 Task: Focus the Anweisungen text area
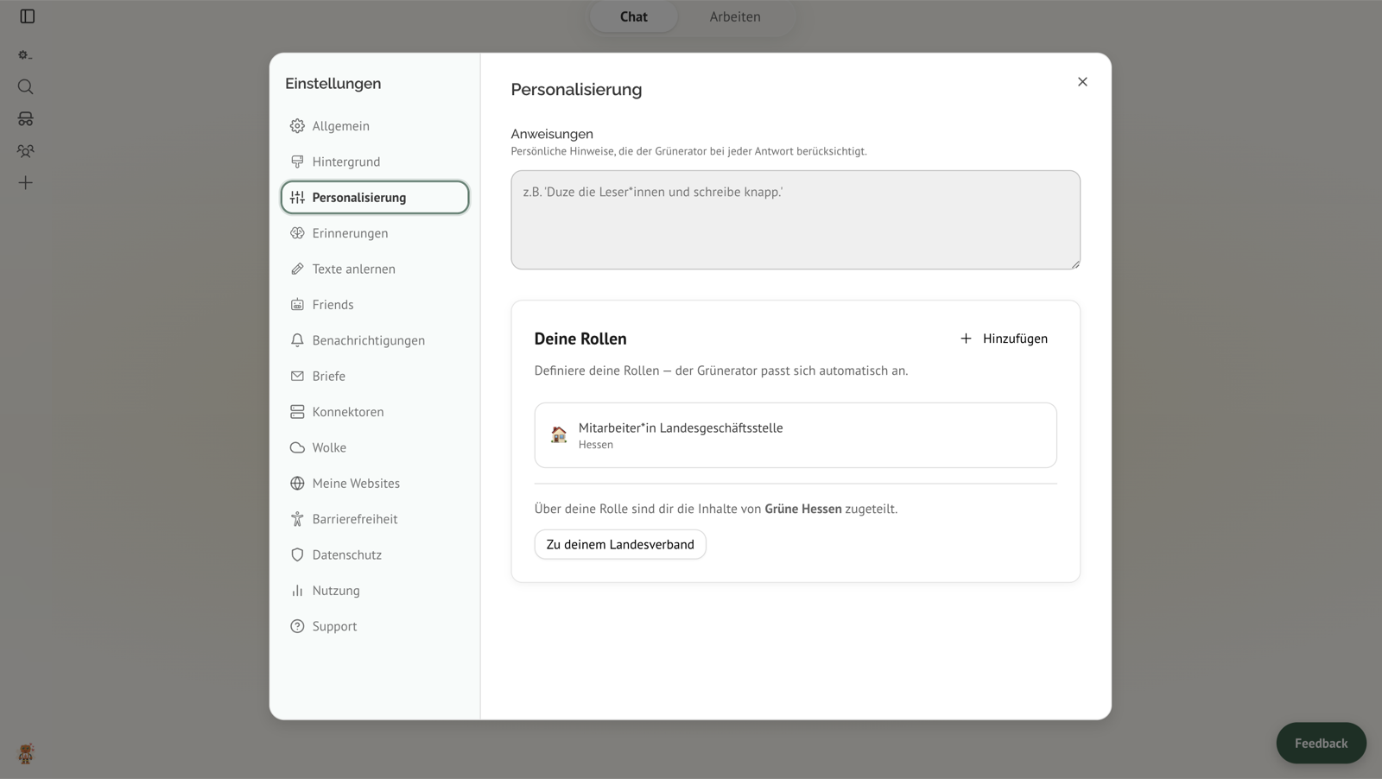(x=796, y=219)
